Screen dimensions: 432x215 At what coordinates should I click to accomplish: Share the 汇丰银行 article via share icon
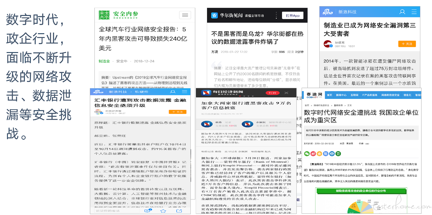point(179,211)
